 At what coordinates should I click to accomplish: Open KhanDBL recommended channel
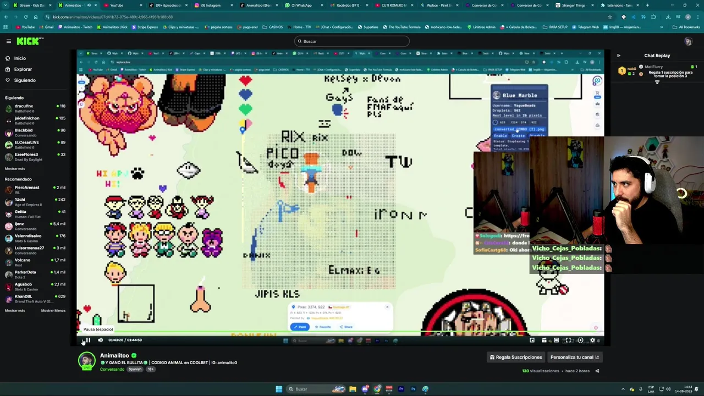(35, 298)
